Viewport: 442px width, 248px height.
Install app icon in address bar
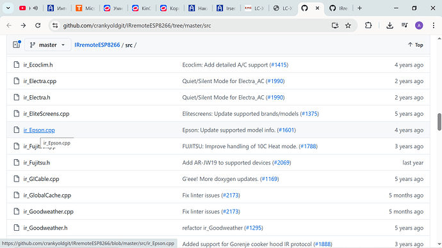[x=335, y=26]
